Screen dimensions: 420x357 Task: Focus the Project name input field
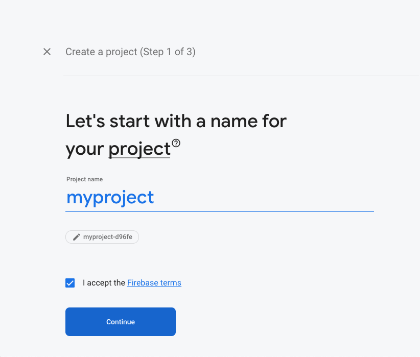pyautogui.click(x=204, y=198)
